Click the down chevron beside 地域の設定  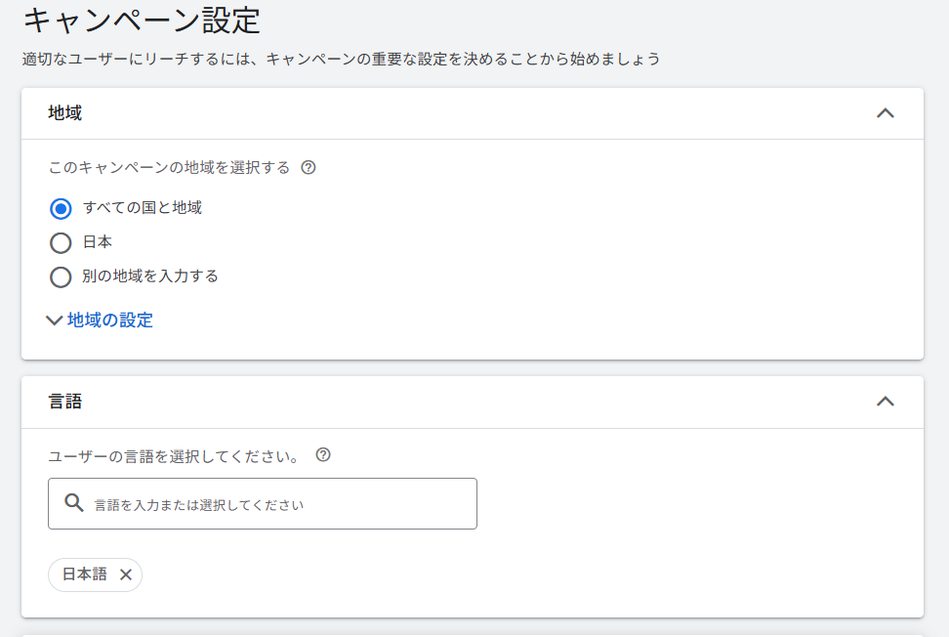(x=55, y=320)
